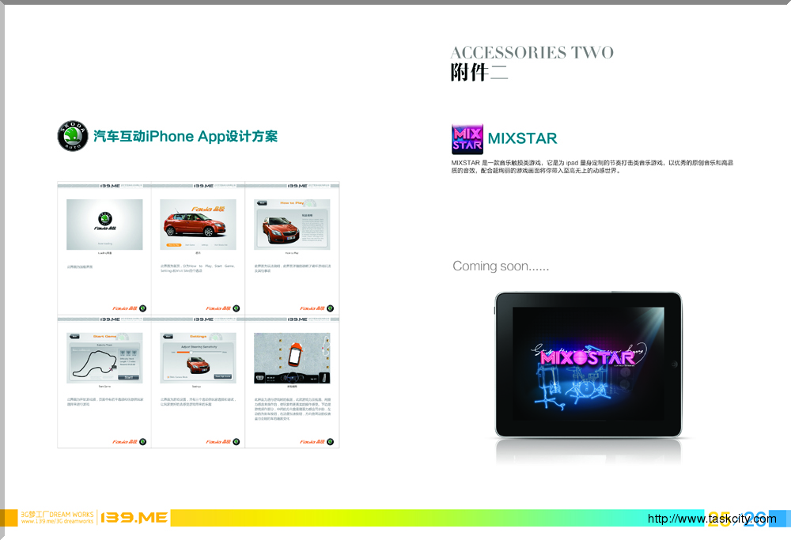Image resolution: width=791 pixels, height=540 pixels.
Task: Open the Fabia loading screen thumbnail
Action: (104, 225)
